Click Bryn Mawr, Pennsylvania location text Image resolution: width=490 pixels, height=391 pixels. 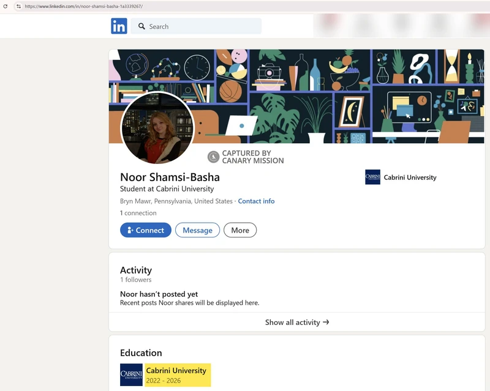coord(176,201)
